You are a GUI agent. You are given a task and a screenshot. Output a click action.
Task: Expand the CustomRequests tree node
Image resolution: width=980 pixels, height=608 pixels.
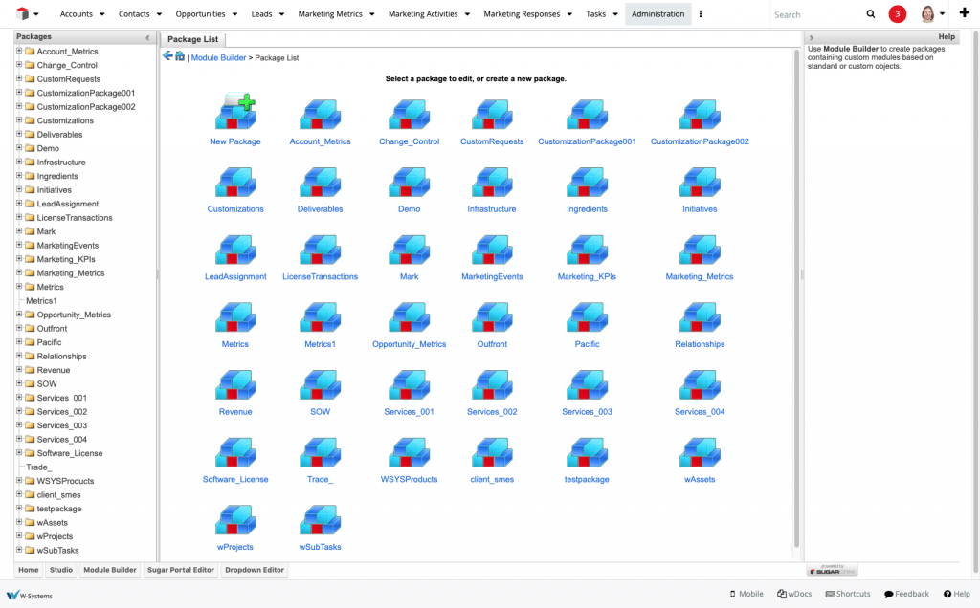pos(19,78)
